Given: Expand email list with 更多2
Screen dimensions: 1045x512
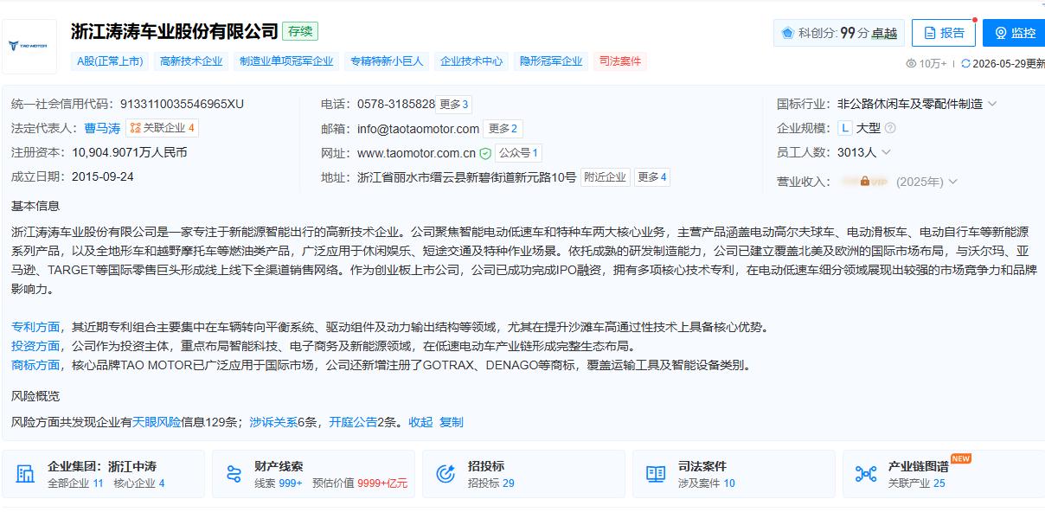Looking at the screenshot, I should tap(503, 129).
